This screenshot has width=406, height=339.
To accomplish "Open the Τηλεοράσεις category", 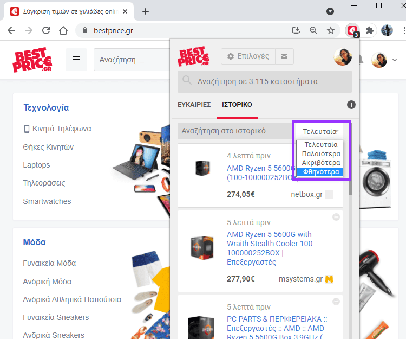I will (44, 183).
